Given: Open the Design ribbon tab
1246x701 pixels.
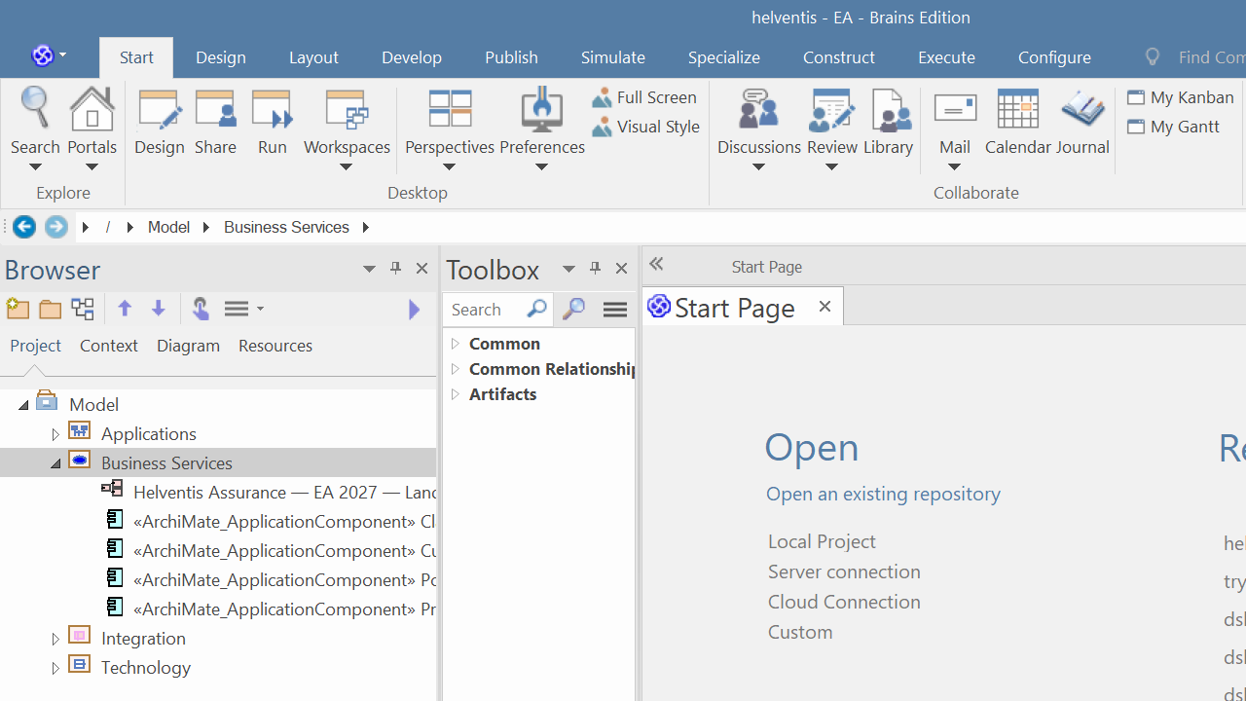Looking at the screenshot, I should pyautogui.click(x=221, y=57).
